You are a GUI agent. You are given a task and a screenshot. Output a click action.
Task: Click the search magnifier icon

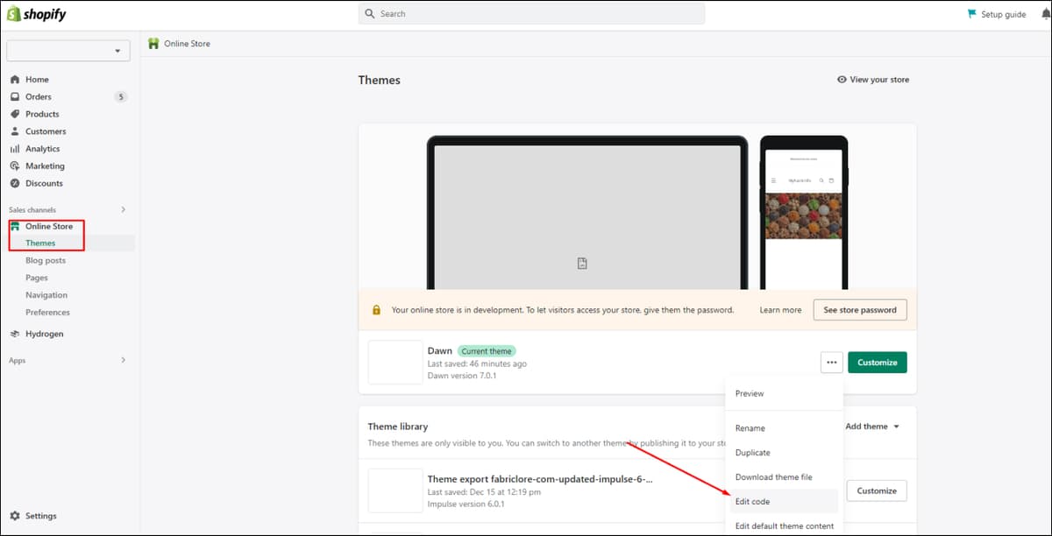(370, 14)
